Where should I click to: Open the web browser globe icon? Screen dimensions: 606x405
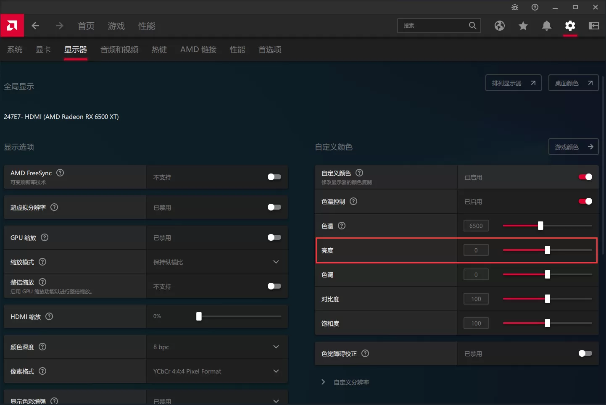(x=499, y=26)
